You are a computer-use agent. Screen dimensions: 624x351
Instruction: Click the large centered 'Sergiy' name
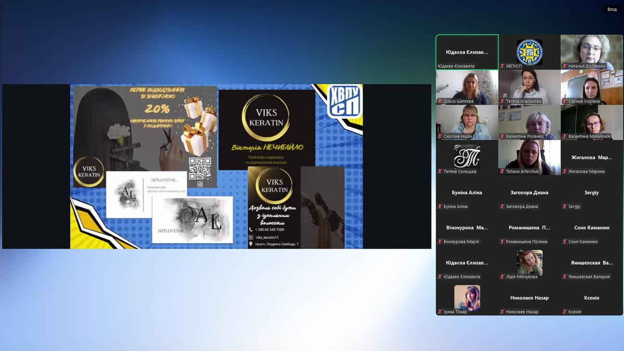click(592, 192)
